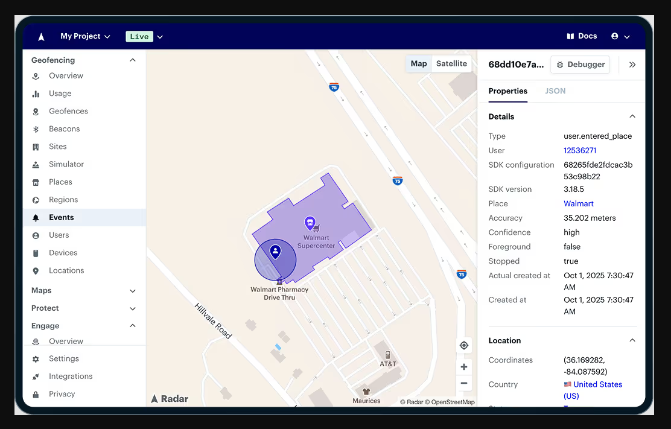Click the AT&T store map icon
Screen dimensions: 671x429
pos(388,355)
